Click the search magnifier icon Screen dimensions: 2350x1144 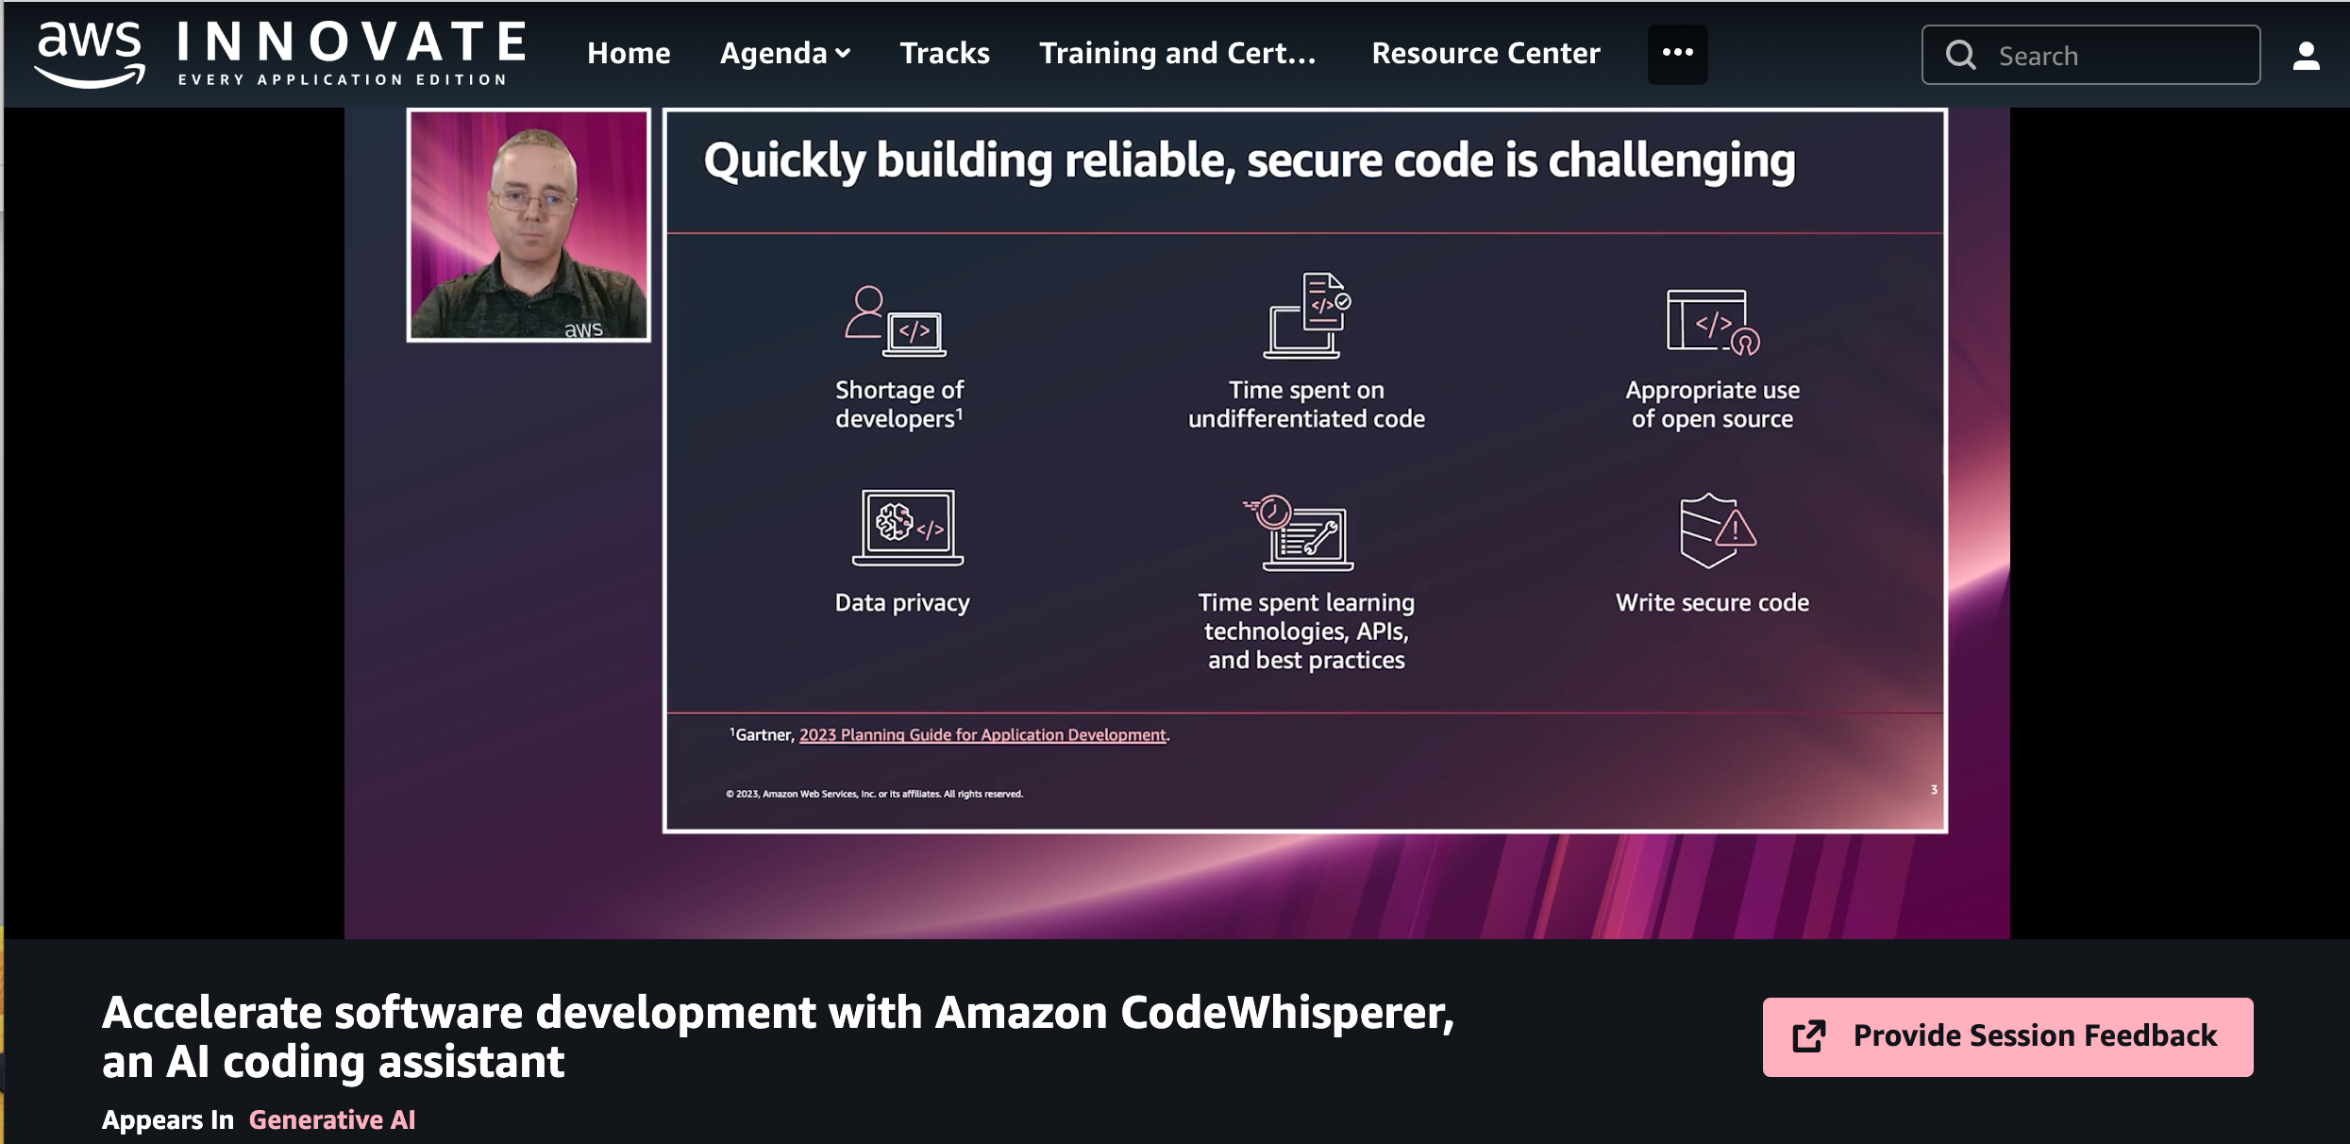(x=1960, y=55)
